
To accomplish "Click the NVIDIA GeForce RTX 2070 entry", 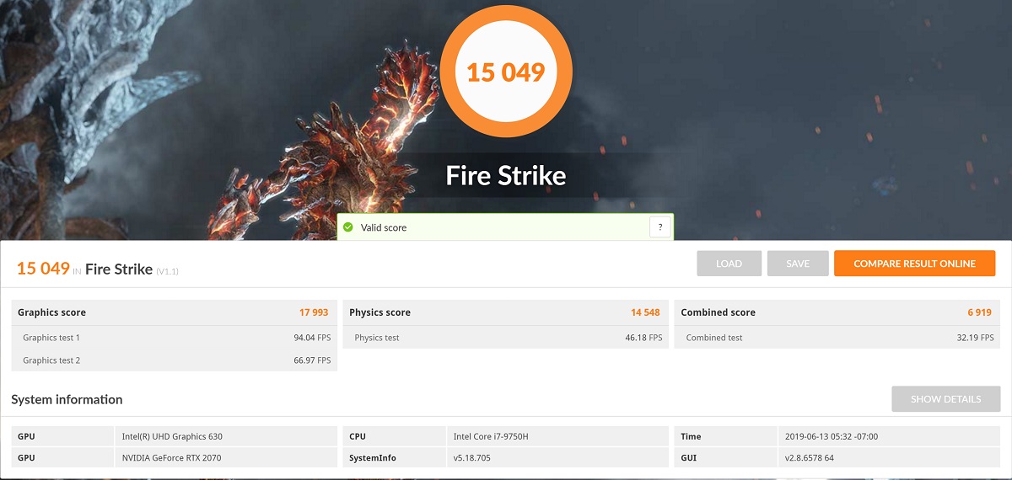I will click(172, 458).
